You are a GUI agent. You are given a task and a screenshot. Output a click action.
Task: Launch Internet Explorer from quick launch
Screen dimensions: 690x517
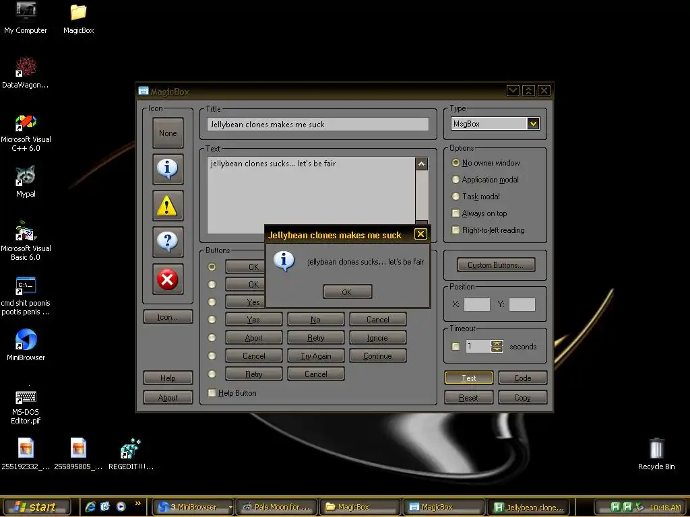click(91, 506)
